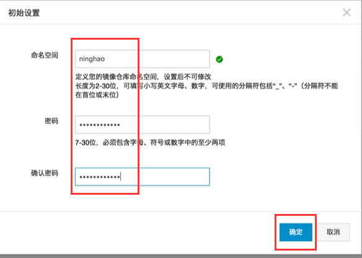Focus the 命名空间 input field
The width and height of the screenshot is (362, 258).
click(x=143, y=59)
